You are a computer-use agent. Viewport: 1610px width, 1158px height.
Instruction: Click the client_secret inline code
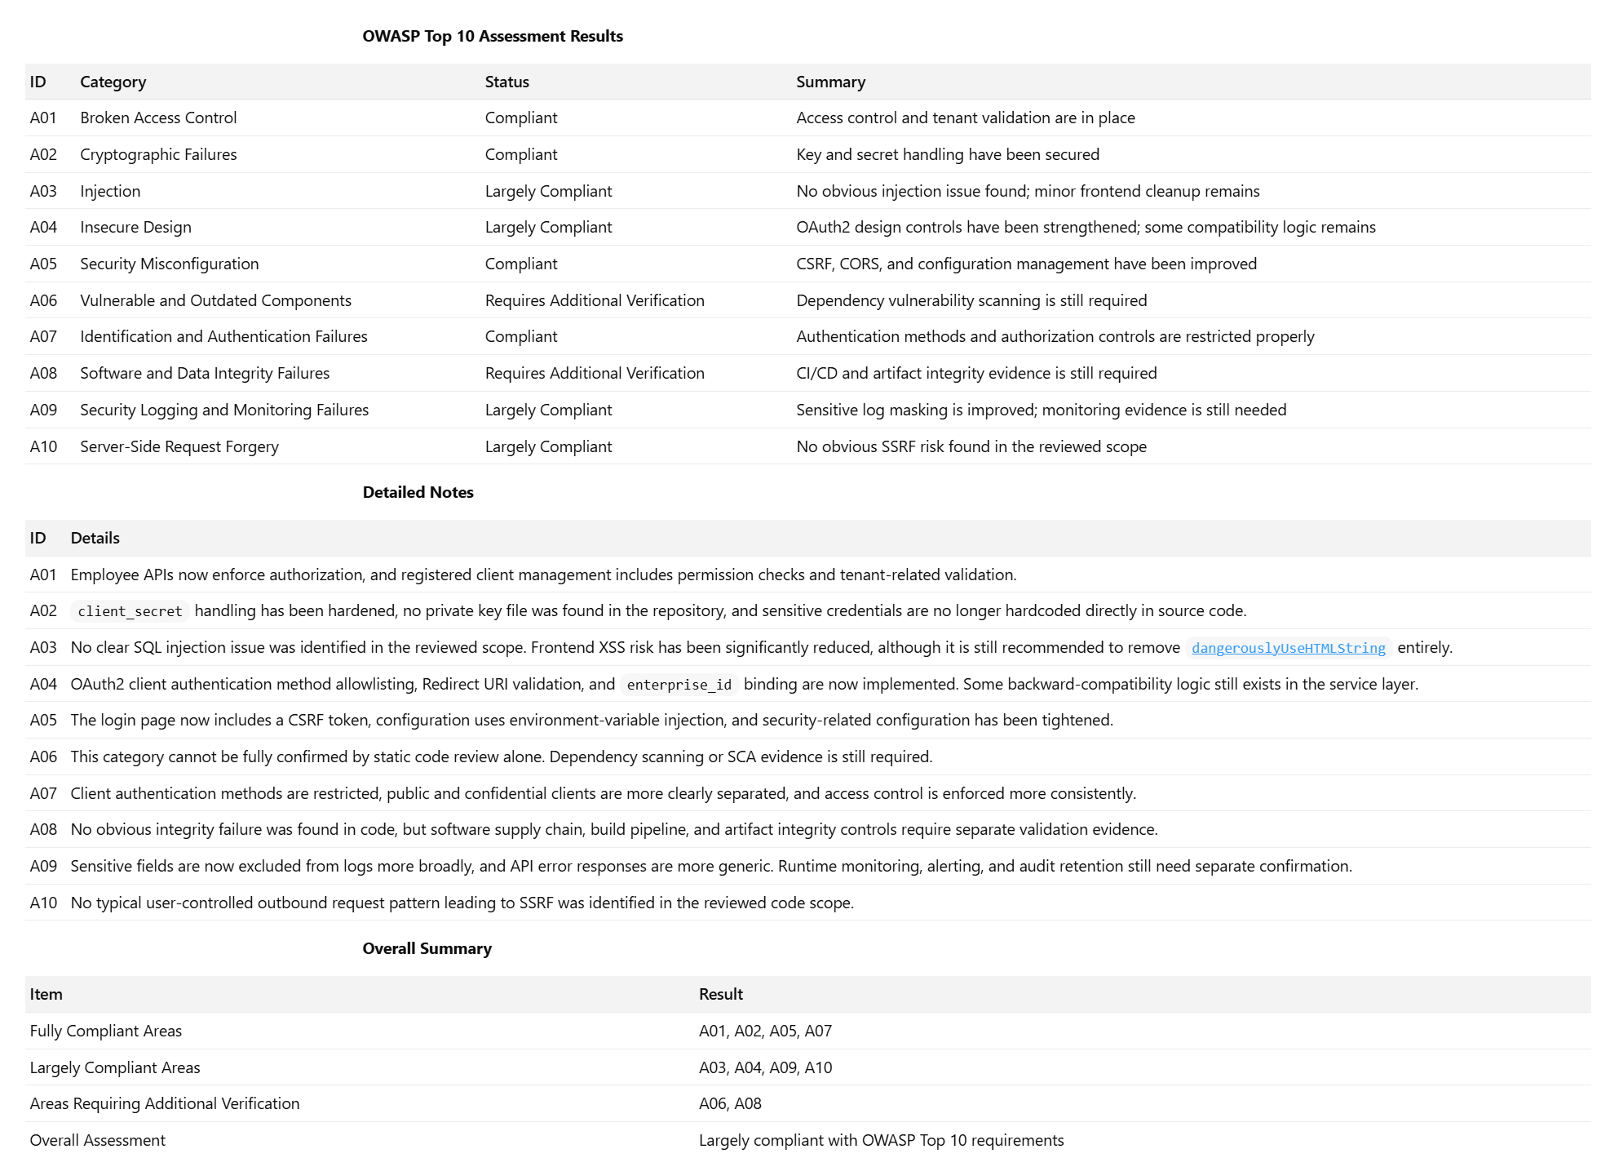tap(130, 611)
